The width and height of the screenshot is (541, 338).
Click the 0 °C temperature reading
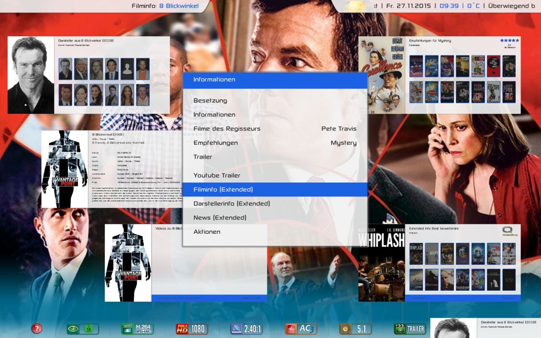pyautogui.click(x=474, y=6)
